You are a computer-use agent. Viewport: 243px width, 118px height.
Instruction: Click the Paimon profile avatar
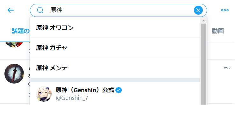tap(44, 94)
